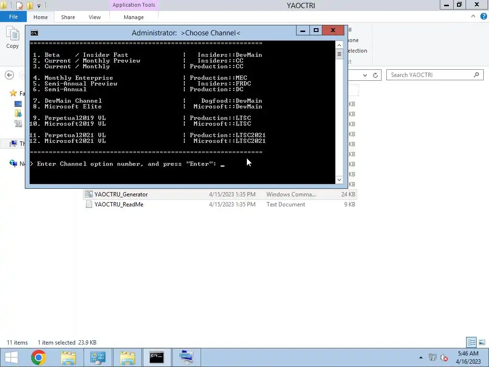The height and width of the screenshot is (367, 489).
Task: Open the Windows Start button
Action: tap(11, 357)
